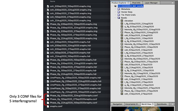Select file coh_15Sep2020_27Sep2020.snaphu.img
The height and width of the screenshot is (111, 178).
click(x=70, y=17)
